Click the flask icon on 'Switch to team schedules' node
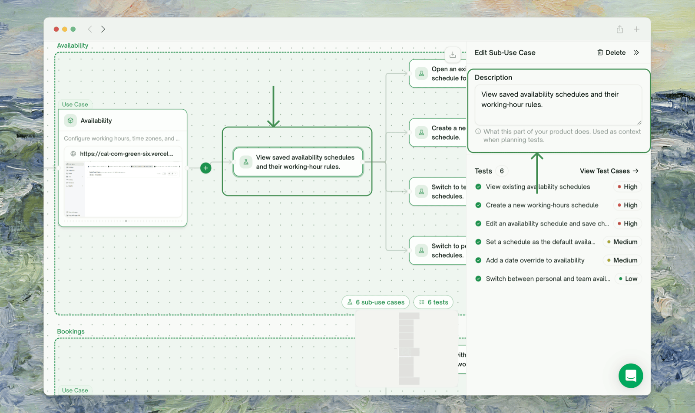695x413 pixels. 421,191
